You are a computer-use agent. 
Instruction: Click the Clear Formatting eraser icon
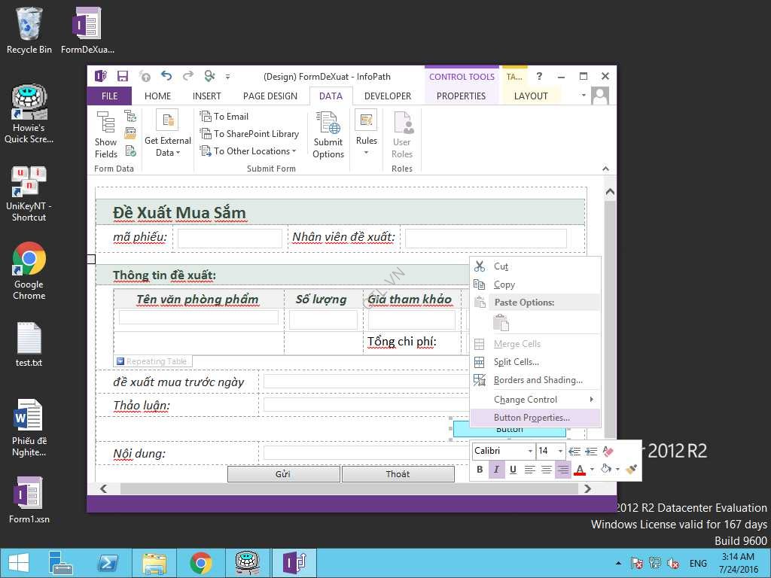point(609,451)
